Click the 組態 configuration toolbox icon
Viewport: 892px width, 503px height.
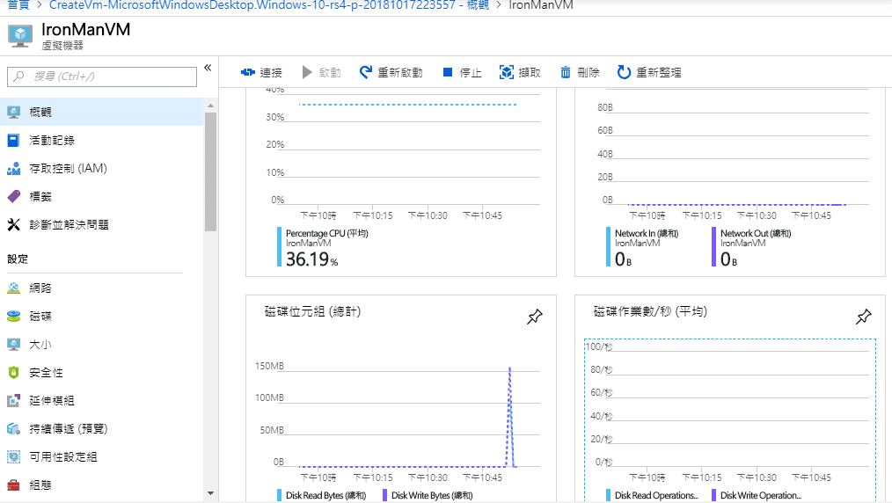click(x=14, y=485)
